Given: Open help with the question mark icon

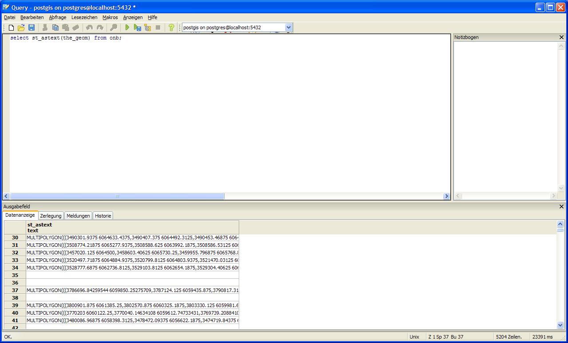Looking at the screenshot, I should tap(171, 27).
